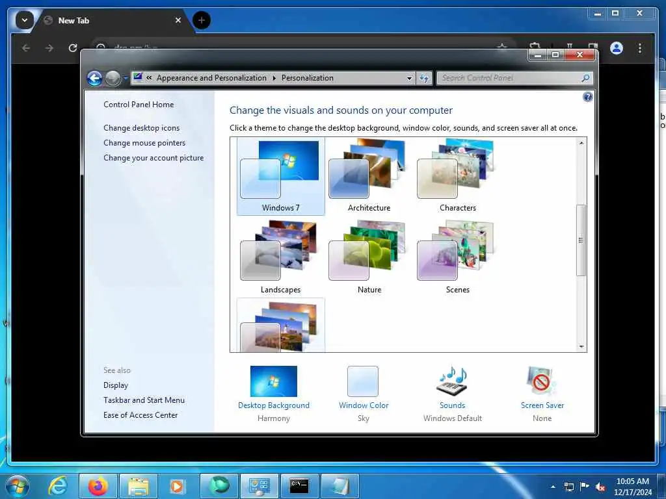666x499 pixels.
Task: Open Windows Explorer from the taskbar
Action: [138, 486]
